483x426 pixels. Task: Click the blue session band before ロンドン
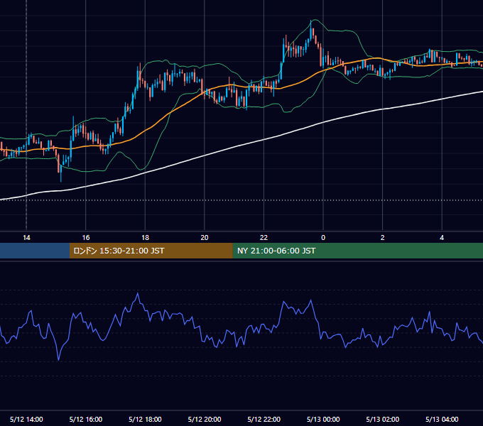pyautogui.click(x=35, y=251)
